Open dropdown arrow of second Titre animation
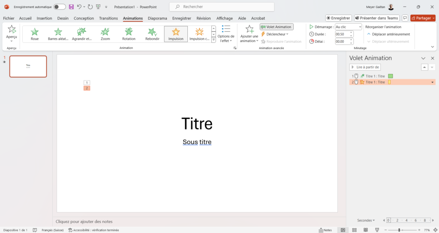The image size is (439, 233). pos(432,82)
